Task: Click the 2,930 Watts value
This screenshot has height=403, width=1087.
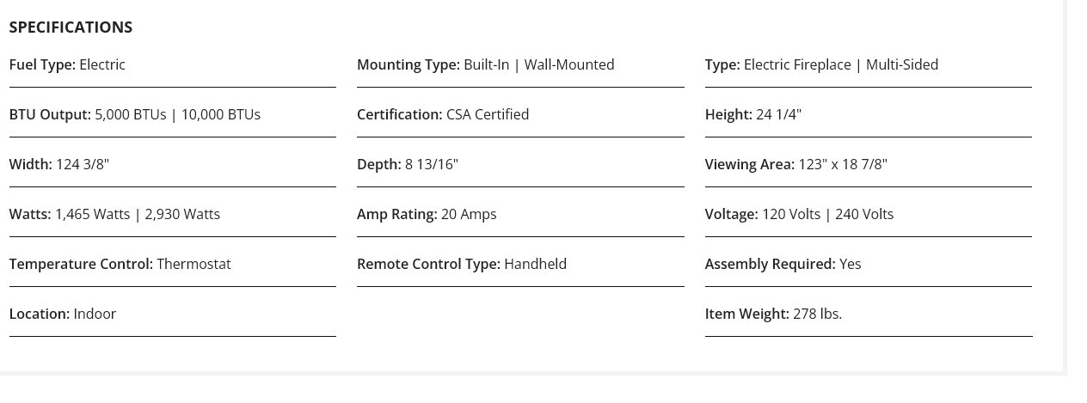Action: [x=182, y=215]
